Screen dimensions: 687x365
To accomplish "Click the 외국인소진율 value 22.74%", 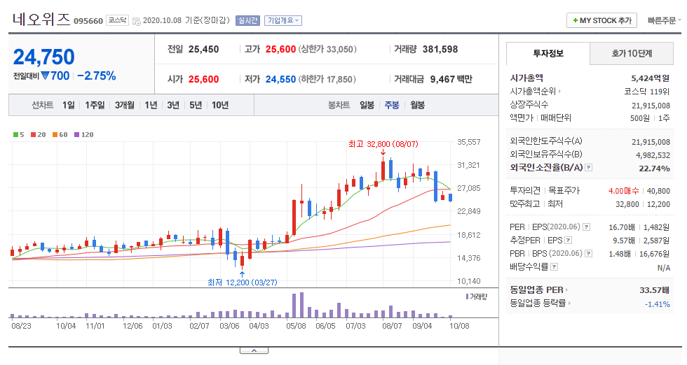I will (654, 169).
